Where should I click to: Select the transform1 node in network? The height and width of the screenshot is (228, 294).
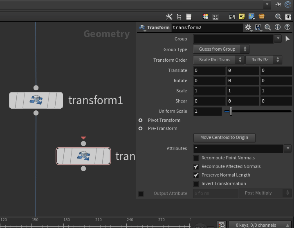pyautogui.click(x=36, y=100)
